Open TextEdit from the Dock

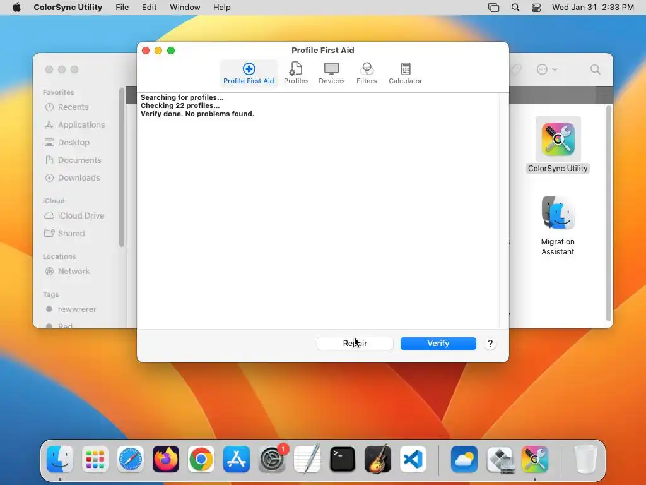[x=307, y=459]
